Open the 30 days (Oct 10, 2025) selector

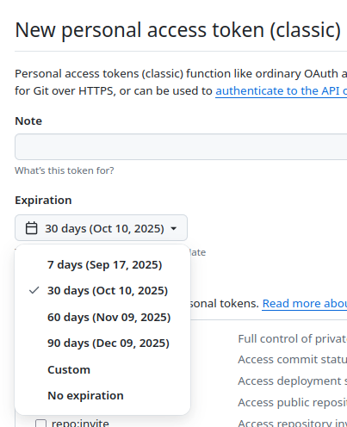pos(101,228)
